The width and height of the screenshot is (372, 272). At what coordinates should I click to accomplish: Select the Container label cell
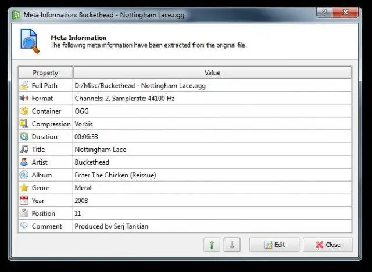(x=45, y=111)
